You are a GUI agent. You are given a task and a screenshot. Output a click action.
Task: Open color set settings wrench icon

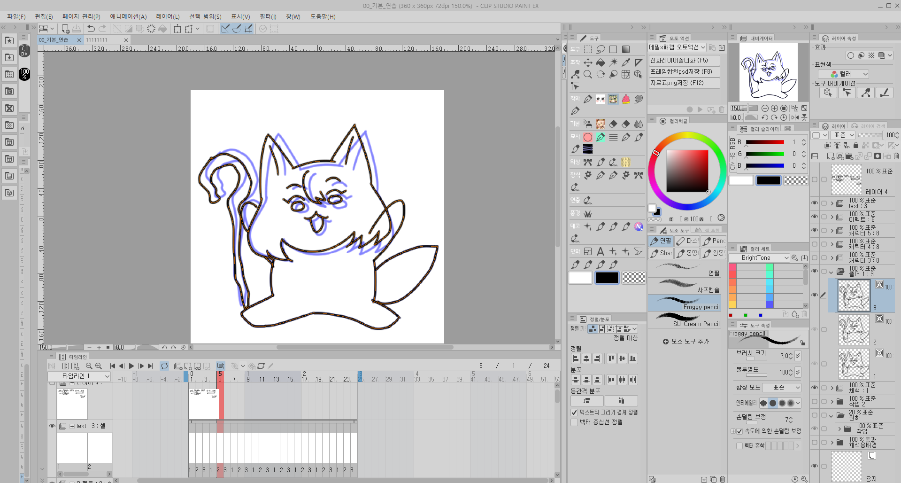[794, 257]
